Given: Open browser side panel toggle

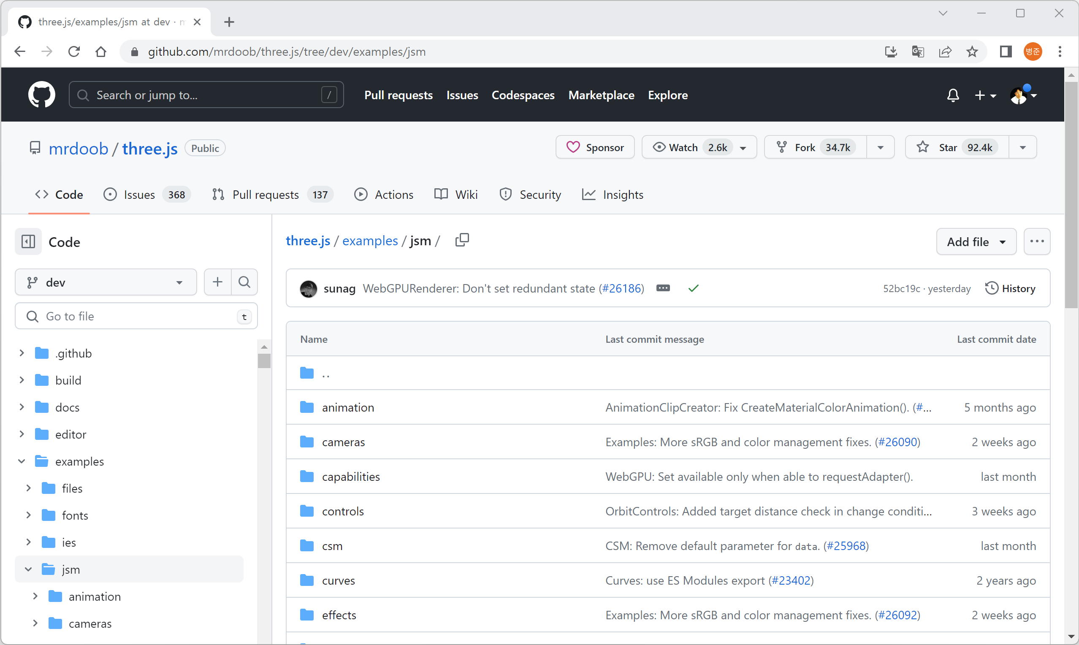Looking at the screenshot, I should (1006, 52).
